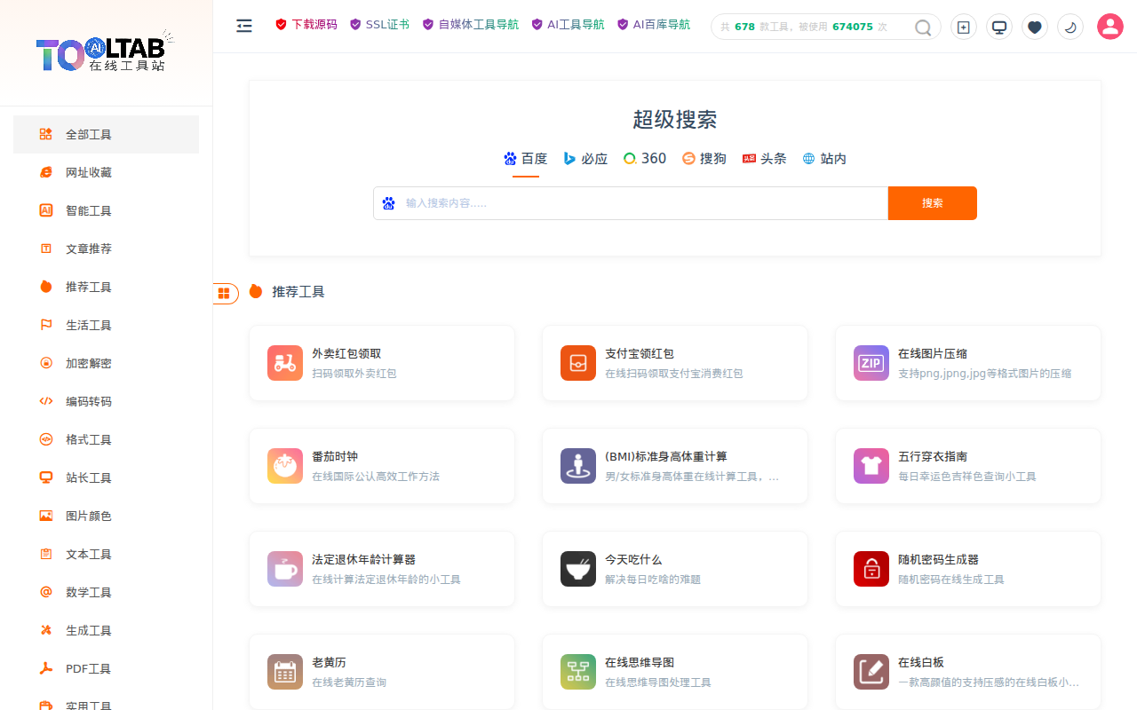
Task: Select the 外卖红包领取 tool icon
Action: click(284, 363)
